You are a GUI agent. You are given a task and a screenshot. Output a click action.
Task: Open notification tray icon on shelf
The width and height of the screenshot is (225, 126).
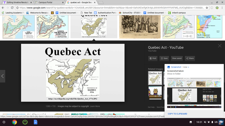[x=191, y=122]
